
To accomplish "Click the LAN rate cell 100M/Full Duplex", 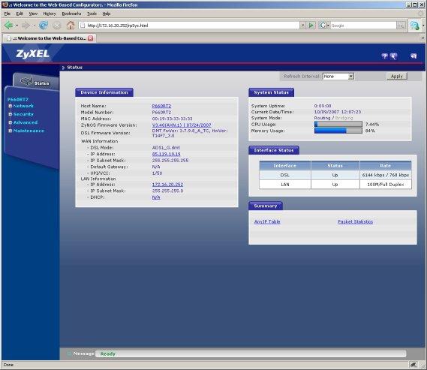I will [x=386, y=185].
